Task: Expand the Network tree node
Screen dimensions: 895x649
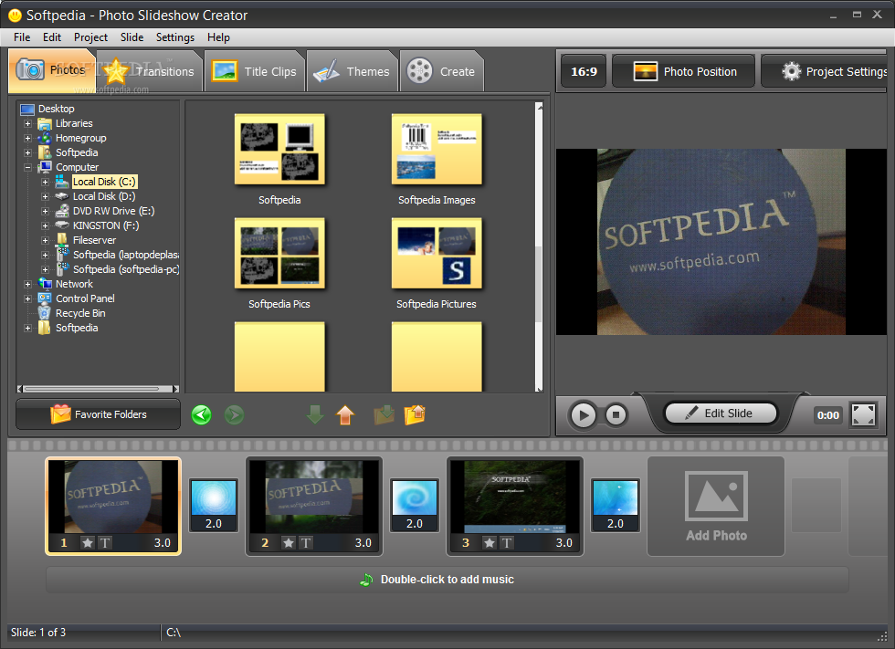Action: [x=27, y=284]
